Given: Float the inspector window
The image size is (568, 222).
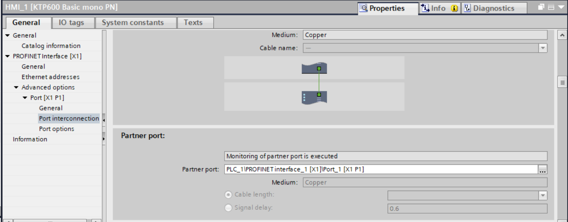Looking at the screenshot, I should pyautogui.click(x=541, y=7).
